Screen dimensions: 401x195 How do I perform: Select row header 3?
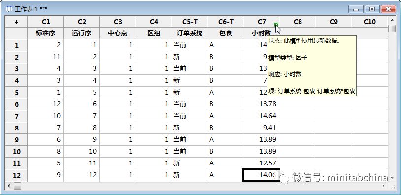[16, 69]
